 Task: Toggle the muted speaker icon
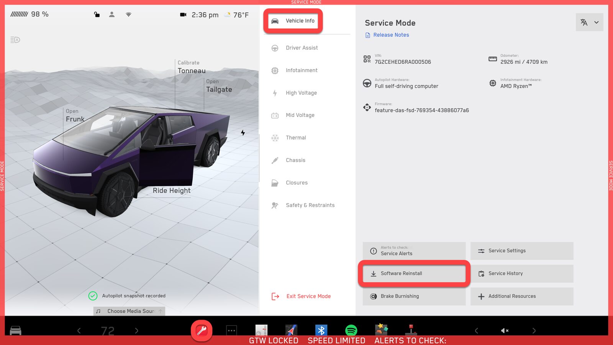(505, 330)
